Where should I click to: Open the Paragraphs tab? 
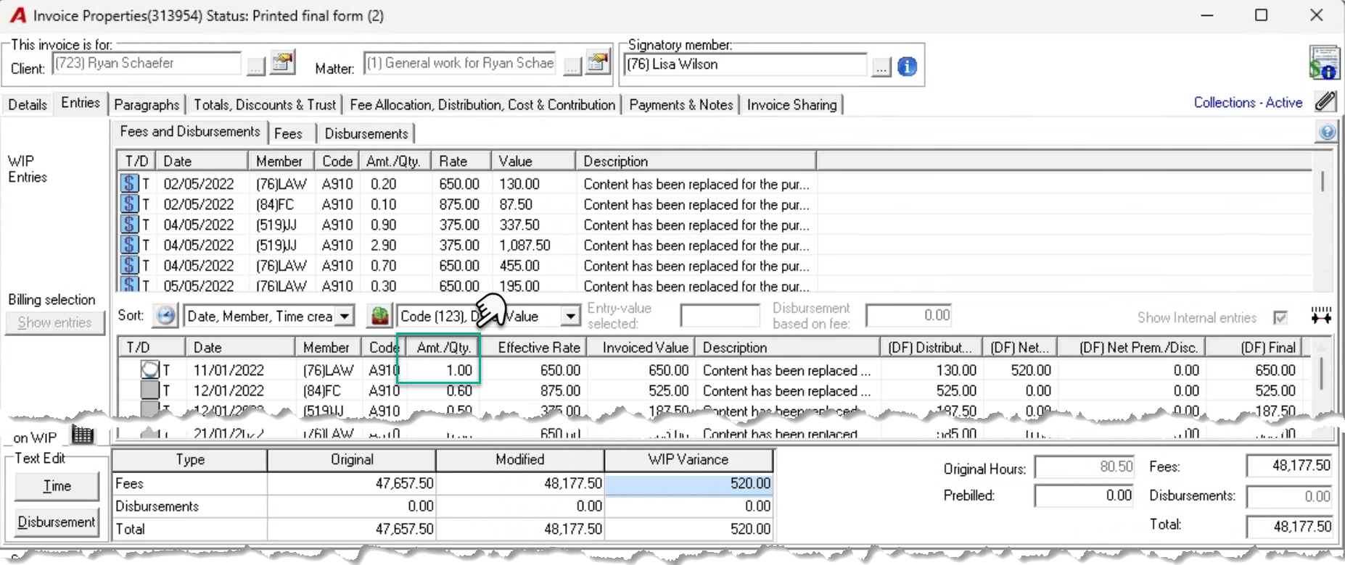click(x=147, y=104)
